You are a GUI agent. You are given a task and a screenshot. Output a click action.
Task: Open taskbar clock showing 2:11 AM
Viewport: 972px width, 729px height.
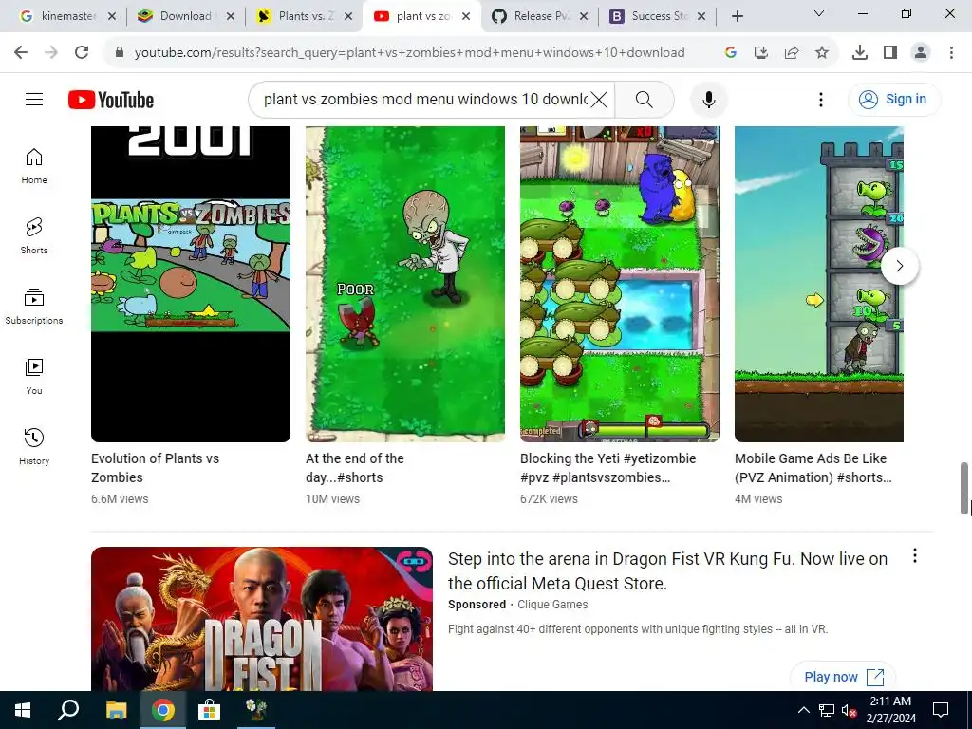[890, 710]
